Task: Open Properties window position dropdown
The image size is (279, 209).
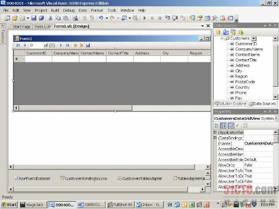Action: click(x=265, y=112)
